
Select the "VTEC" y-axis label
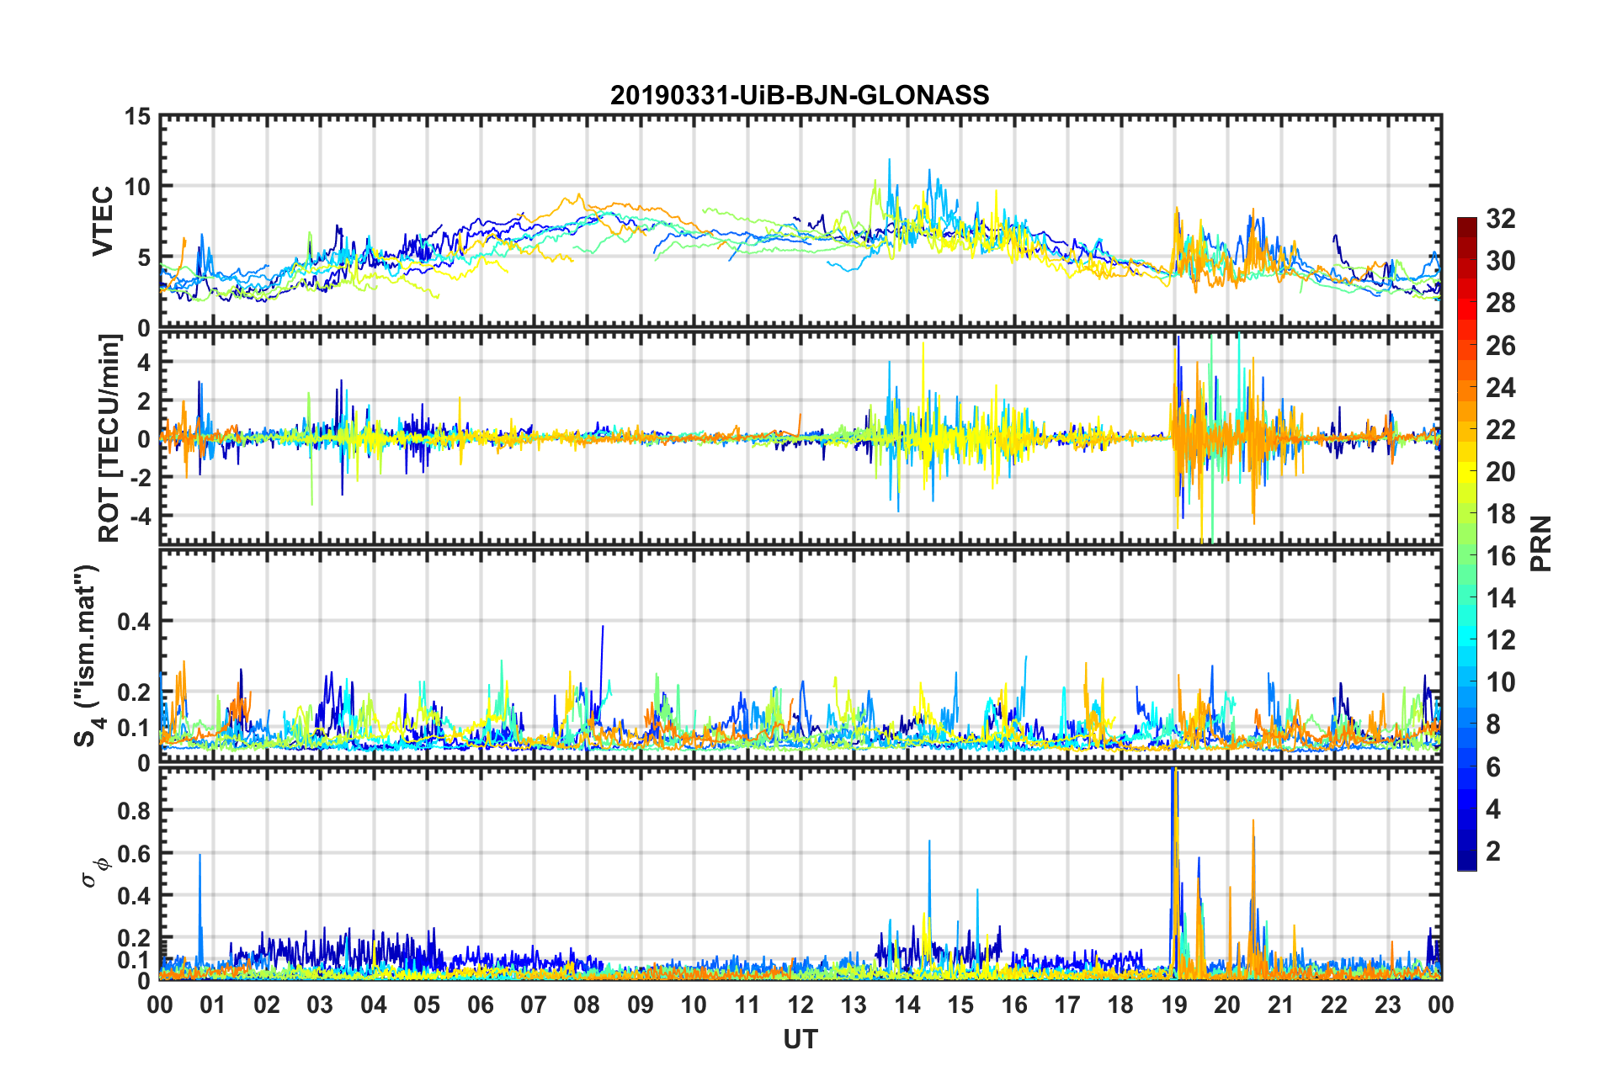[103, 221]
